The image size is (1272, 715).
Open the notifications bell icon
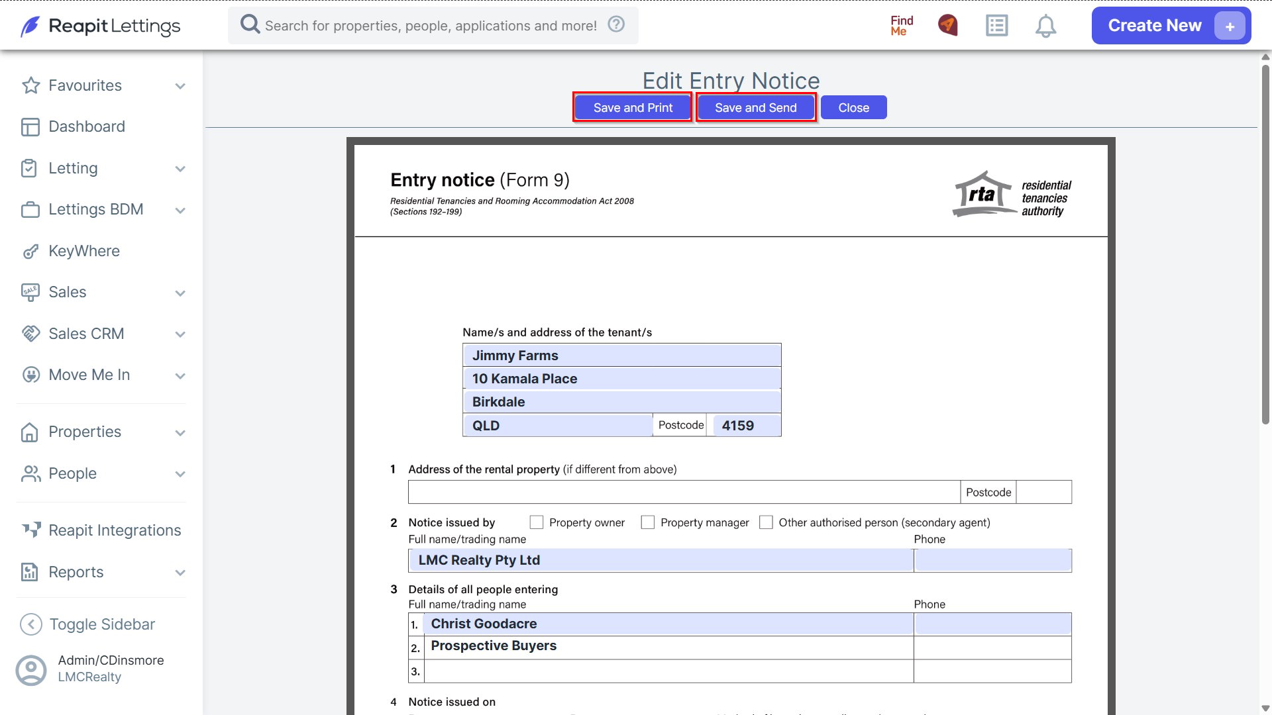[1045, 26]
